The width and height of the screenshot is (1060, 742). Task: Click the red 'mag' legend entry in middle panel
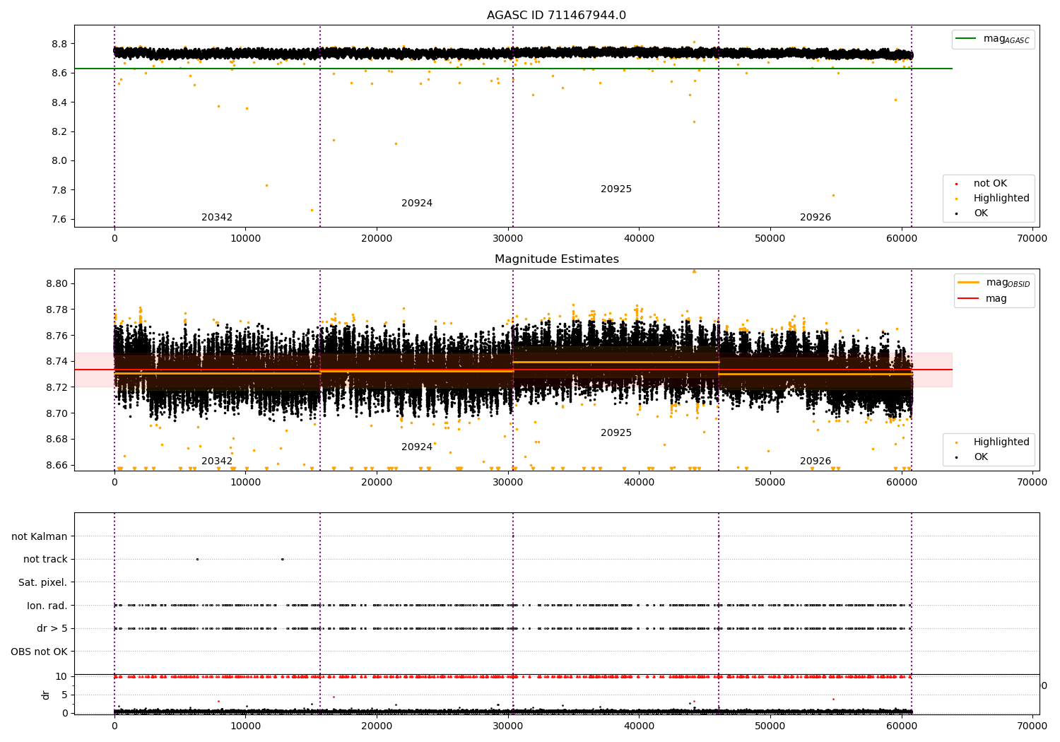point(983,299)
